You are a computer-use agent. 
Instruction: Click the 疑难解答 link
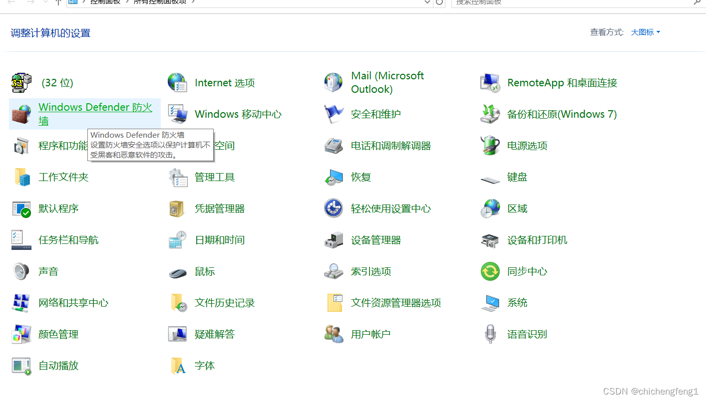click(x=215, y=334)
